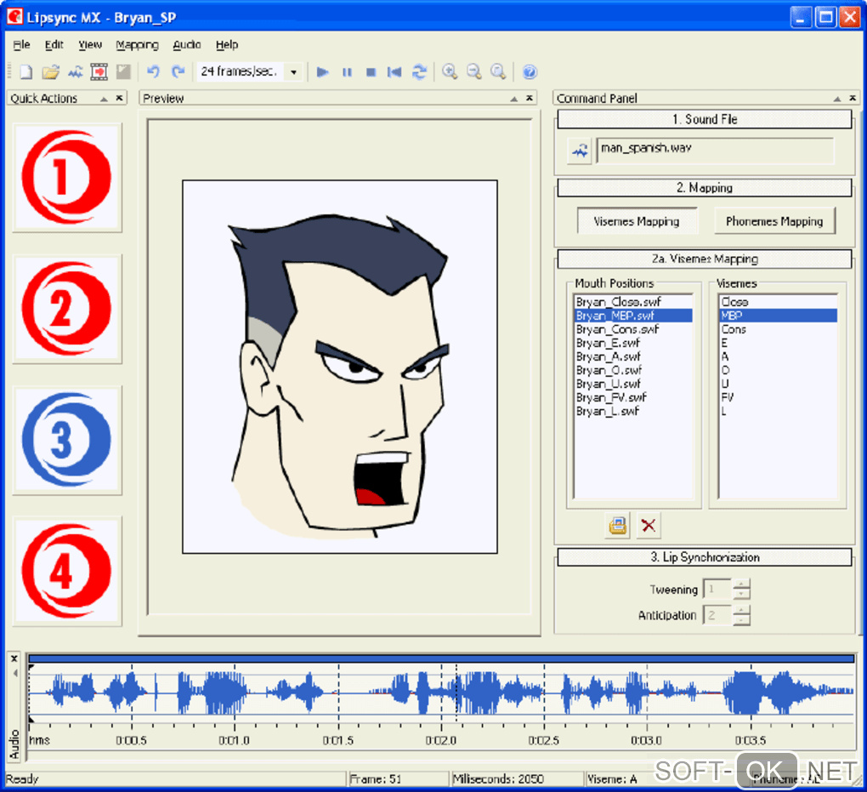Open the frames per second dropdown

click(x=294, y=72)
